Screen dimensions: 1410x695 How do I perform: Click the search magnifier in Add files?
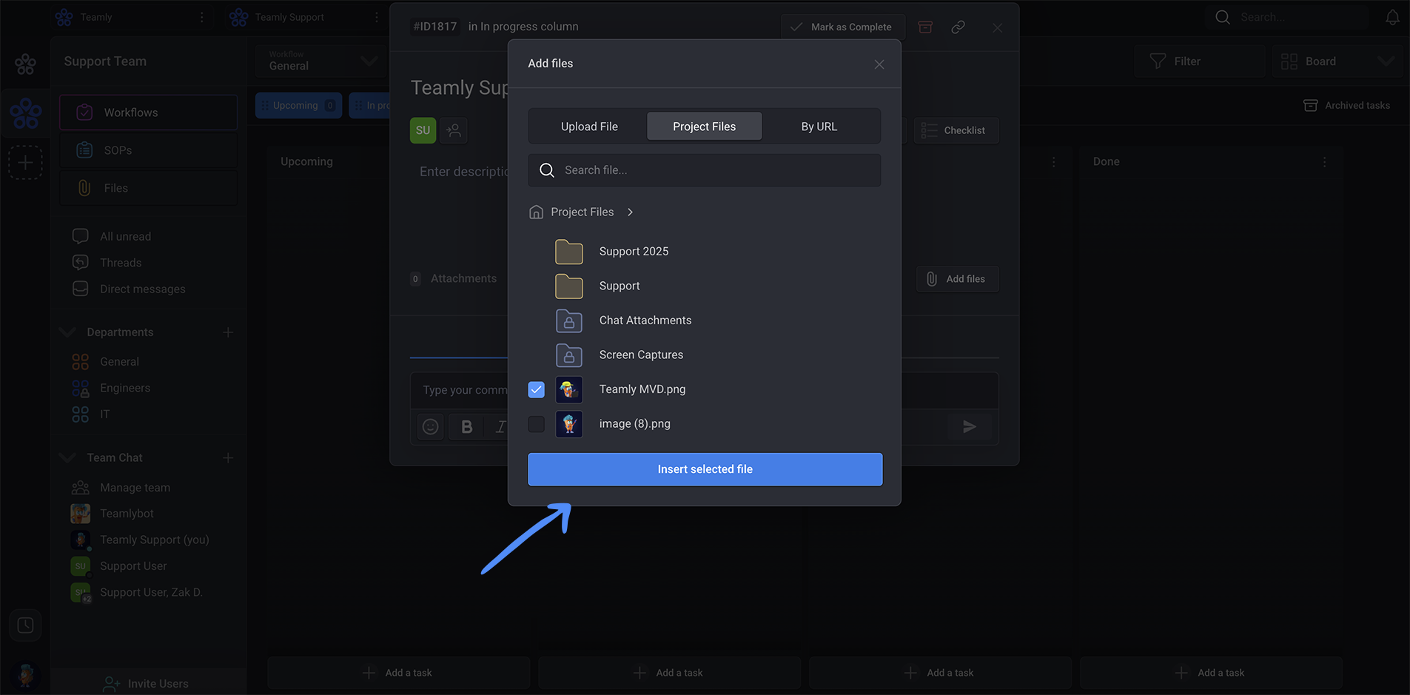(x=547, y=170)
